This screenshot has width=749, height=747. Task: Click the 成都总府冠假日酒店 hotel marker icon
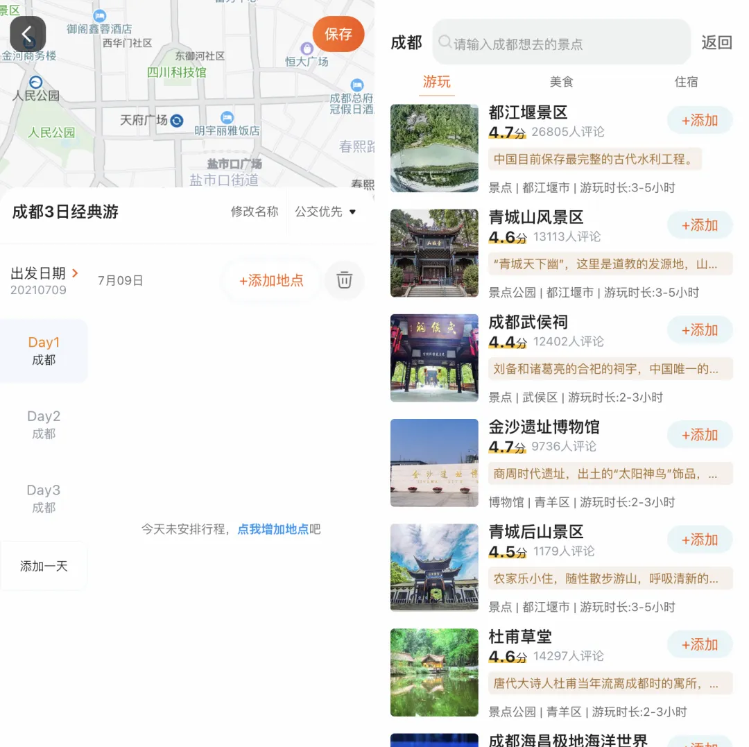point(357,85)
